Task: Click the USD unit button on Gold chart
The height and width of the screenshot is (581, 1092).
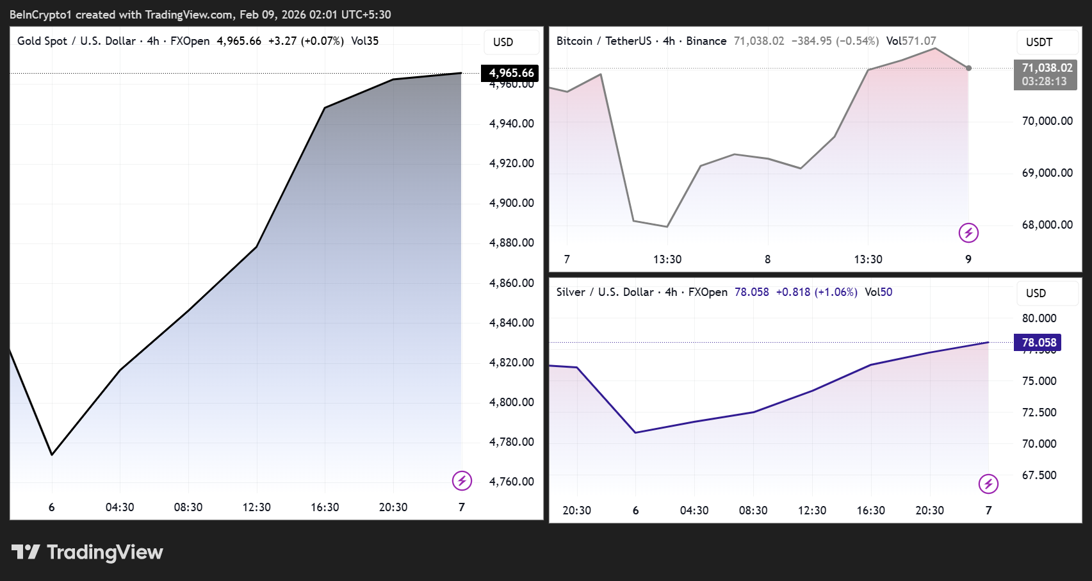Action: click(511, 42)
